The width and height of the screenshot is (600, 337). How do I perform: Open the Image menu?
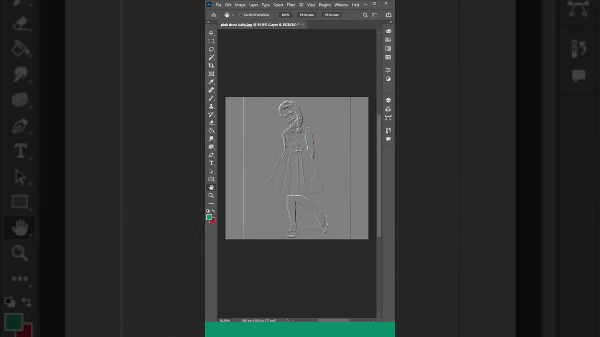(240, 5)
